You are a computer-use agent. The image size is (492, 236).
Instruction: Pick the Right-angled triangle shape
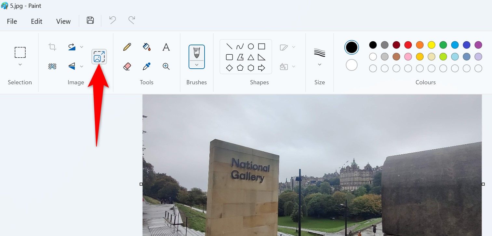pos(261,57)
